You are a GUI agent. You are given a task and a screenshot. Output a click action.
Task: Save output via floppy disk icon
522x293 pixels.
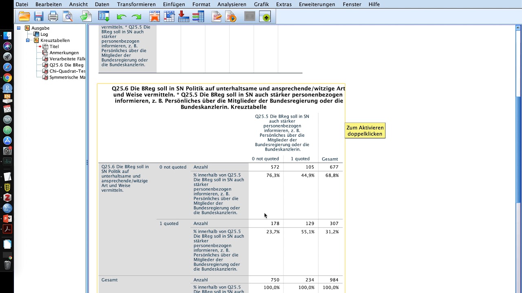[39, 17]
